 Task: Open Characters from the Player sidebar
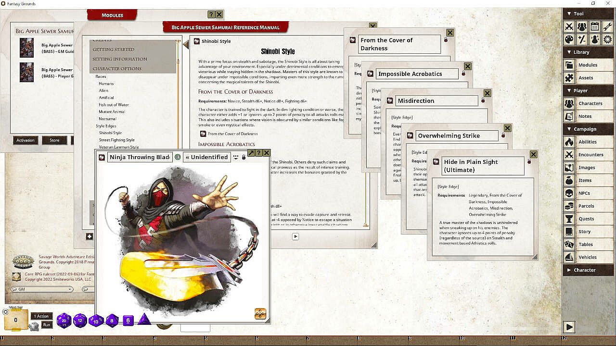click(588, 103)
